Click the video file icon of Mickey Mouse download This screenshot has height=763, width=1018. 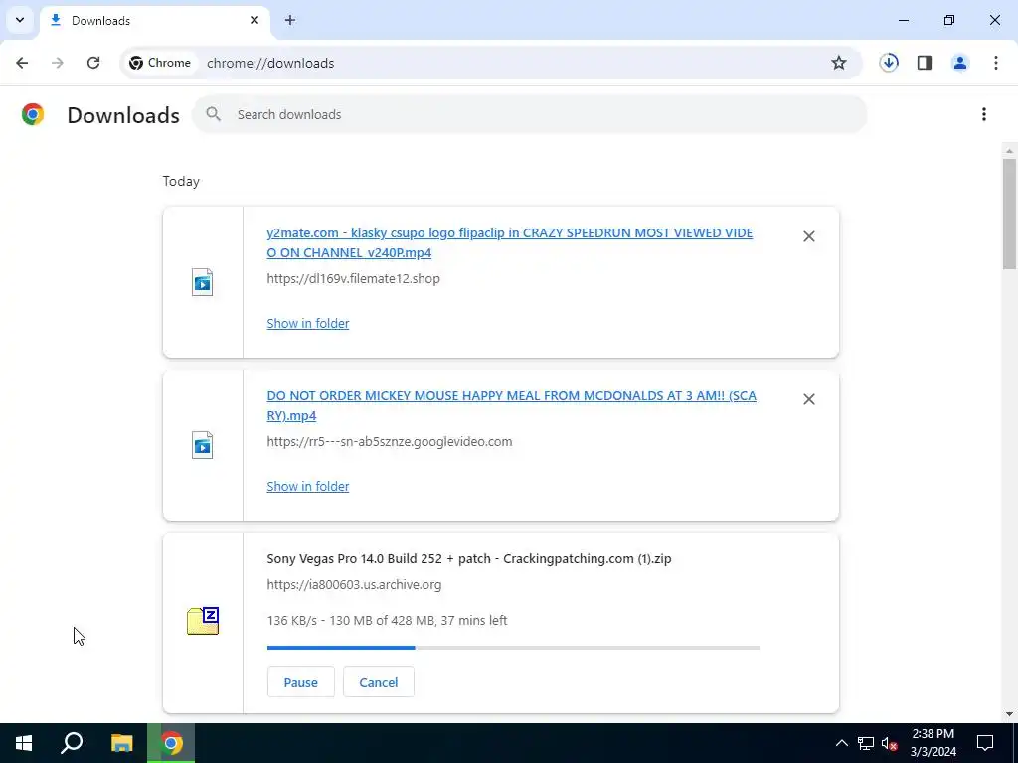click(x=203, y=445)
